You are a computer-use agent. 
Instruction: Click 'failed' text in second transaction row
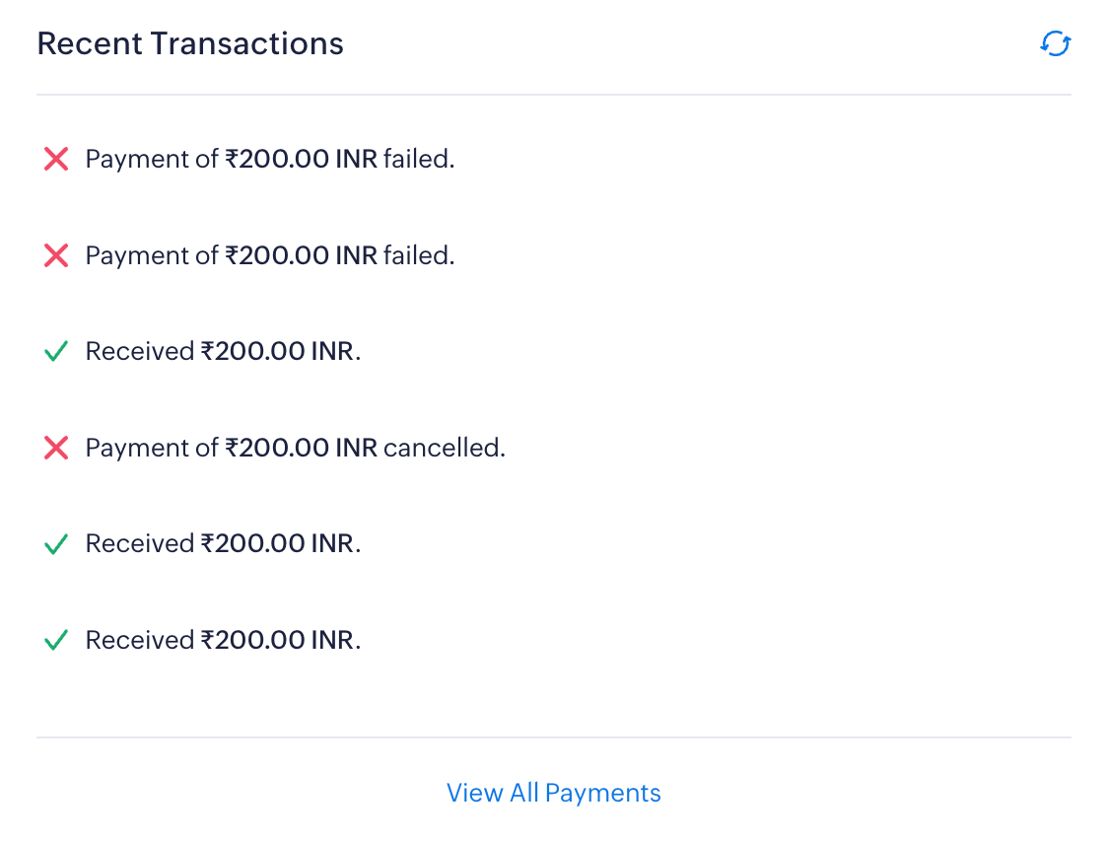tap(417, 255)
